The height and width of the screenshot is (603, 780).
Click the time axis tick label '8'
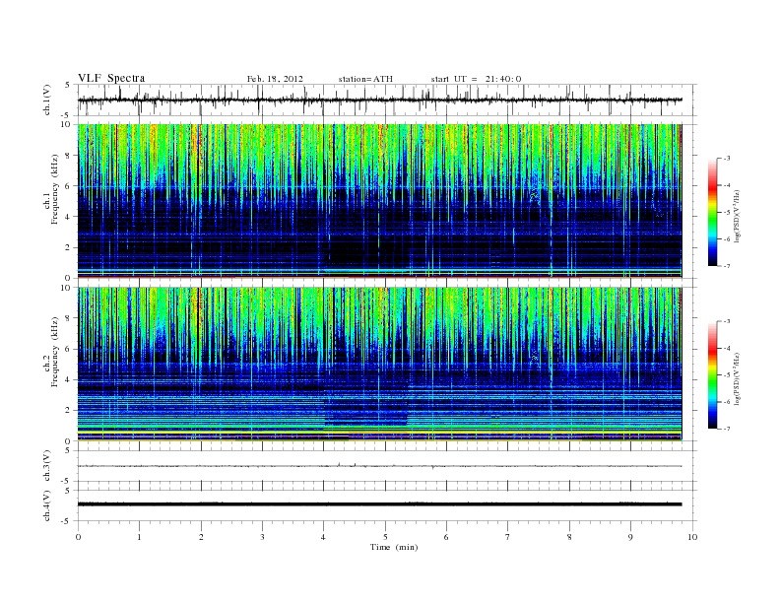(569, 537)
